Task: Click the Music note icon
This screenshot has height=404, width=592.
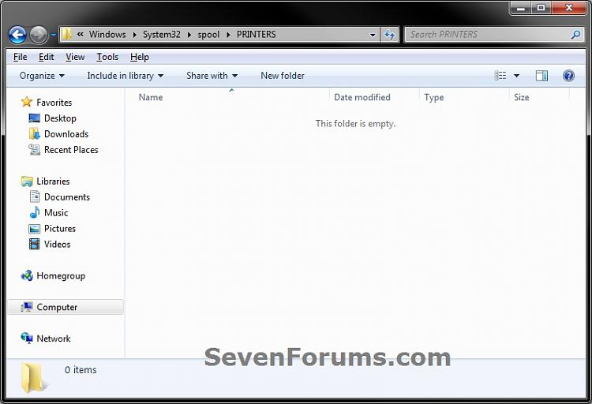Action: [35, 212]
